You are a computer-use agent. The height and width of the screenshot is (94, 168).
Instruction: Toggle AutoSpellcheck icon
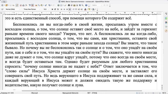(33, 5)
